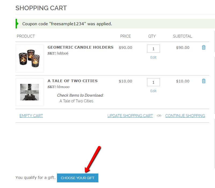Click the Subtotal column header
This screenshot has height=188, width=215.
[182, 36]
